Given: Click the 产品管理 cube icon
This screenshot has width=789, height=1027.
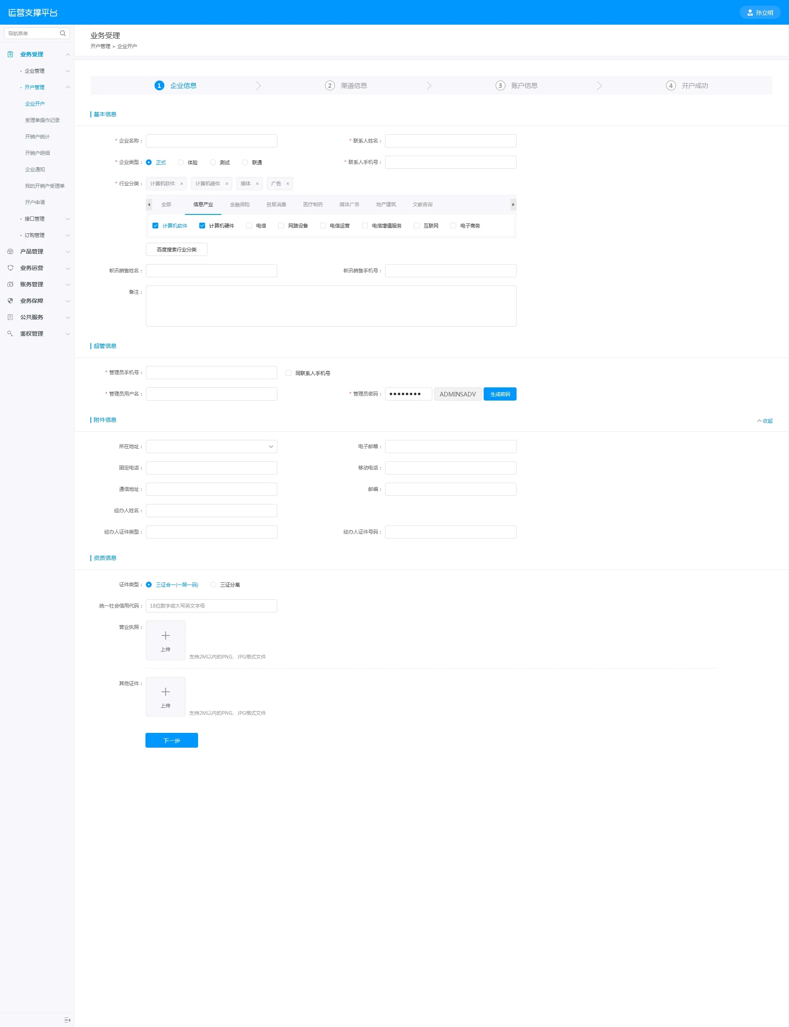Looking at the screenshot, I should 10,251.
